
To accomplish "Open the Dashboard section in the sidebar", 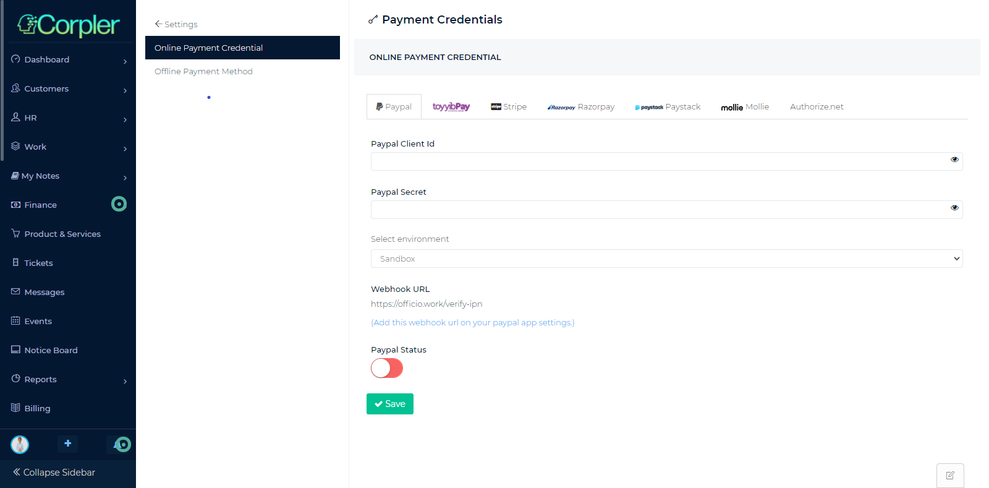I will pyautogui.click(x=46, y=59).
